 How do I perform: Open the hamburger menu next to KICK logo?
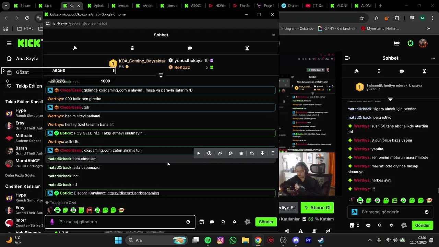[9, 43]
